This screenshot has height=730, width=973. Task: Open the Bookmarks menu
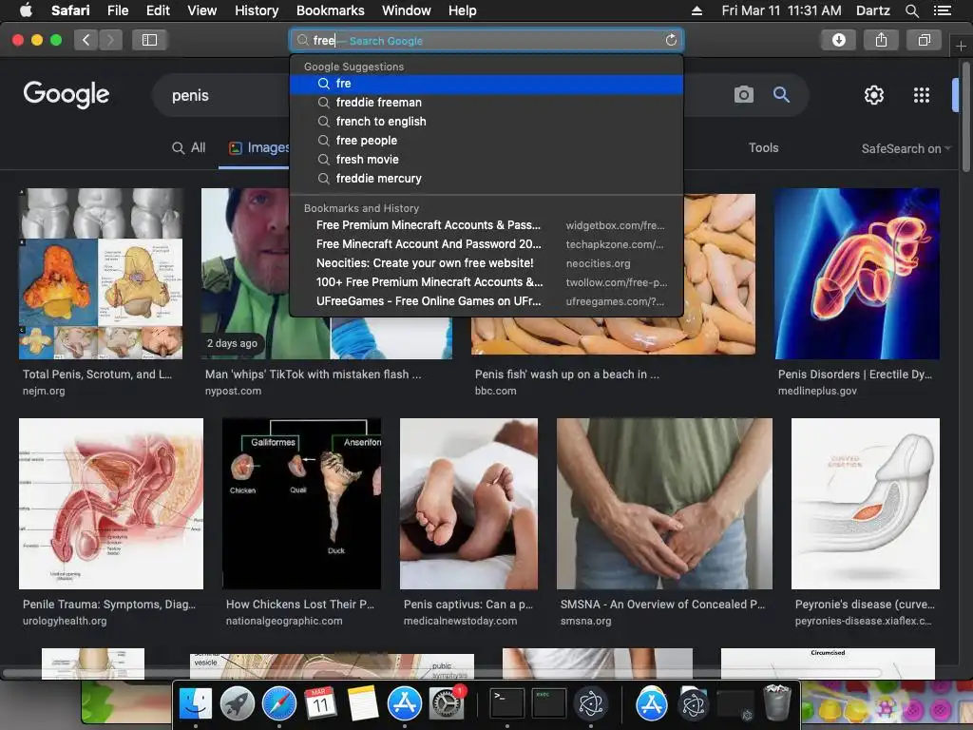click(330, 10)
